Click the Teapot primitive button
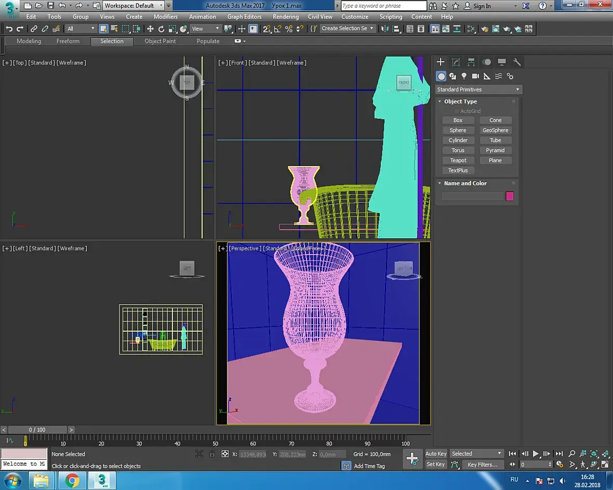Image resolution: width=613 pixels, height=490 pixels. [x=458, y=160]
